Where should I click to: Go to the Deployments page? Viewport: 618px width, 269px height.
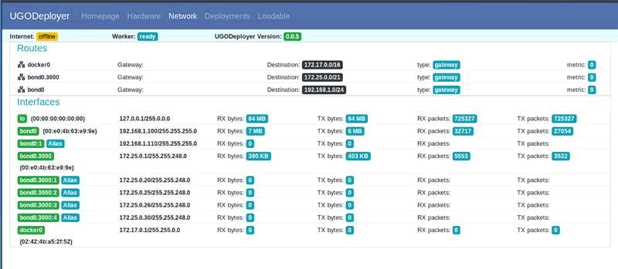coord(227,16)
